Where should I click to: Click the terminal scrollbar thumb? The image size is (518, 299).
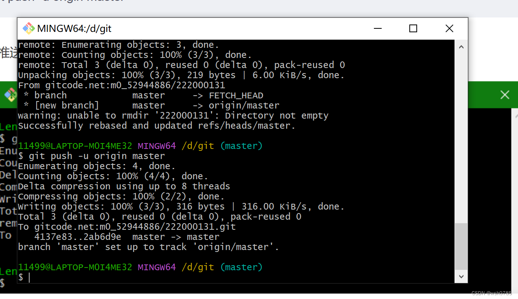pyautogui.click(x=461, y=247)
